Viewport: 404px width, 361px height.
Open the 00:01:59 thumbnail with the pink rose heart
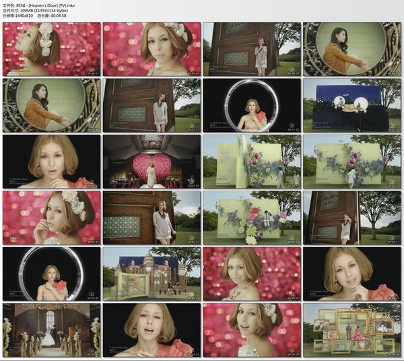151,162
